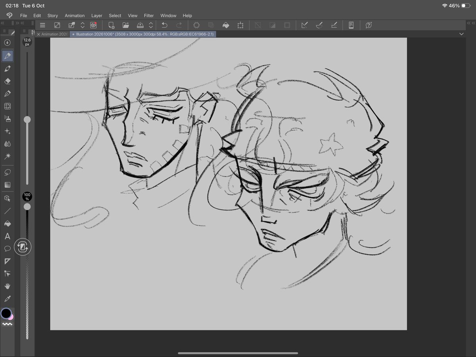476x357 pixels.
Task: Select the Blend tool
Action: (x=7, y=144)
